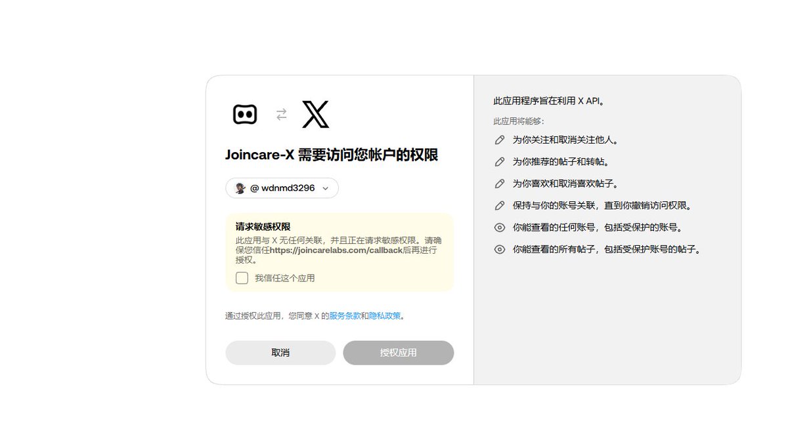
Task: Click the 授权应用 button
Action: point(399,353)
